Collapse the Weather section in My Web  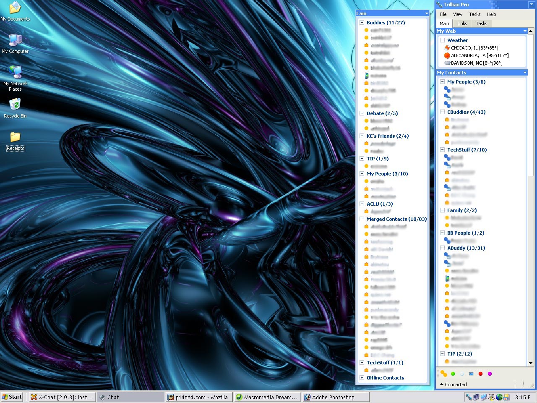pyautogui.click(x=442, y=40)
